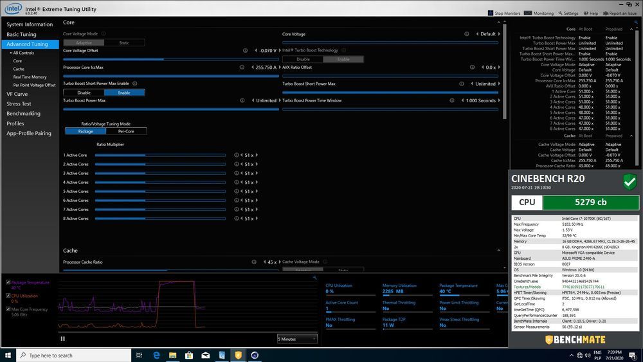643x362 pixels.
Task: Open Basic Tuning section
Action: point(21,35)
